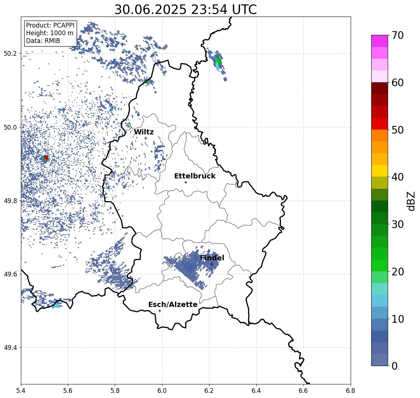Click the cross marker below Wiltz

[146, 138]
